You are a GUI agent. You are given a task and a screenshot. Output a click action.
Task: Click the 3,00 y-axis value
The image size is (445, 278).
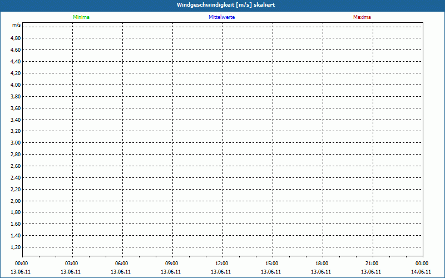click(16, 143)
